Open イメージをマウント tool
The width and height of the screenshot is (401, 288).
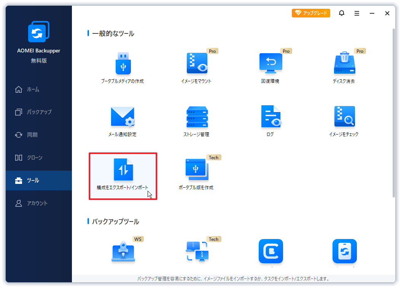coord(196,68)
